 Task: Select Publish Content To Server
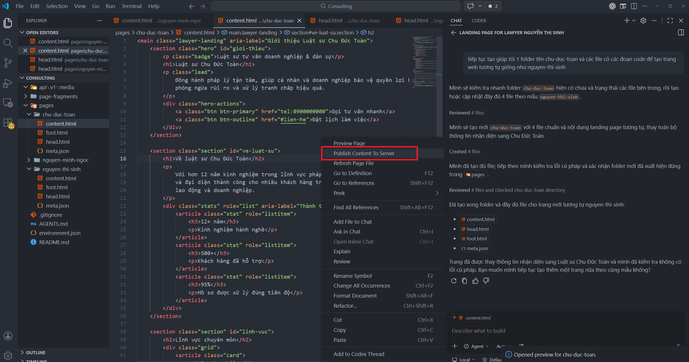coord(364,153)
